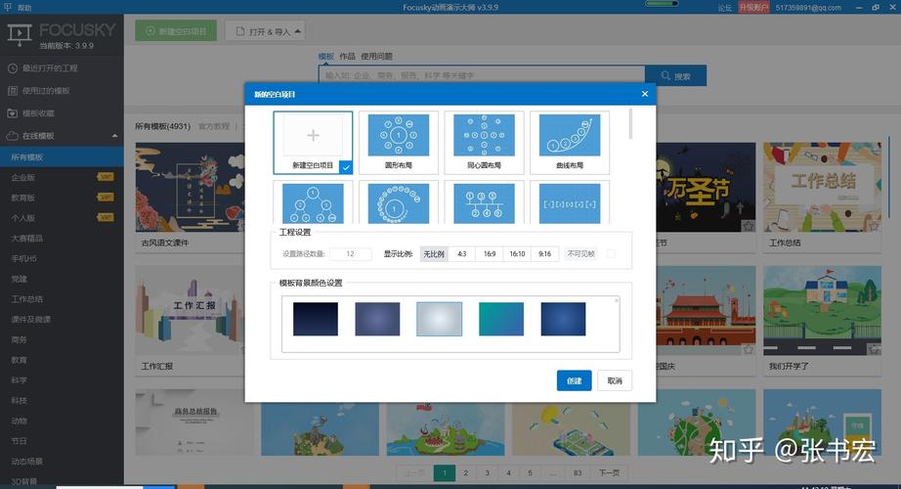Collapse the 在线模板 sidebar section
The width and height of the screenshot is (901, 489).
[114, 136]
